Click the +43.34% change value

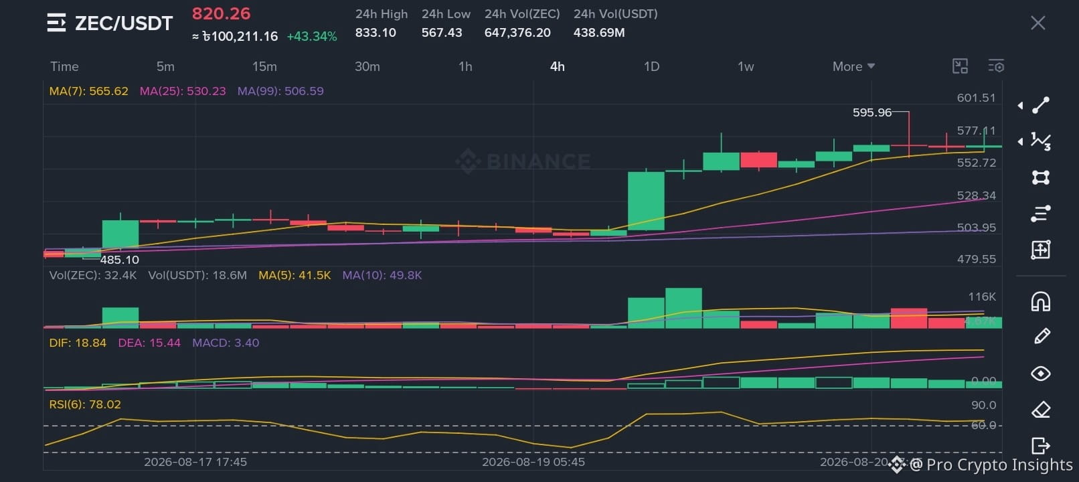(x=312, y=36)
